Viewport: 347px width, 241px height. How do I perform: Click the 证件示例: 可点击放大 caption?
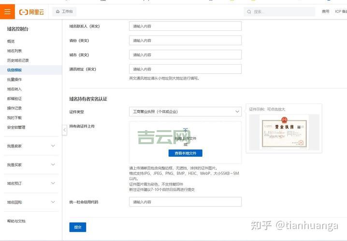coord(267,109)
